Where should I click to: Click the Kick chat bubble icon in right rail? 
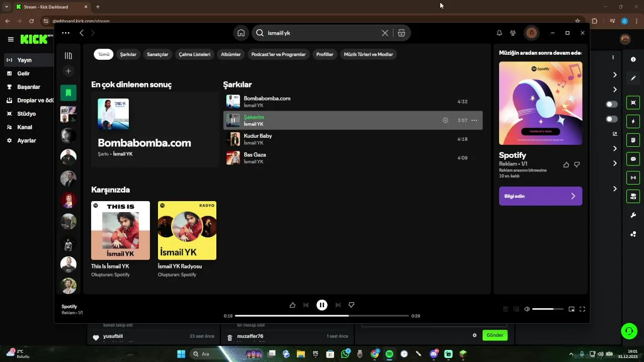[633, 159]
